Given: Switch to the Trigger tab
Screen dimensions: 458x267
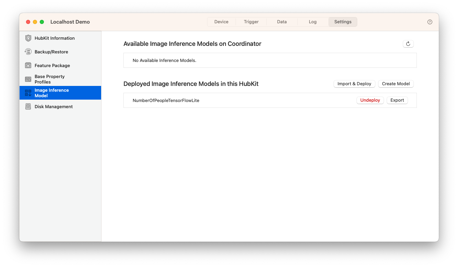Looking at the screenshot, I should click(x=251, y=22).
